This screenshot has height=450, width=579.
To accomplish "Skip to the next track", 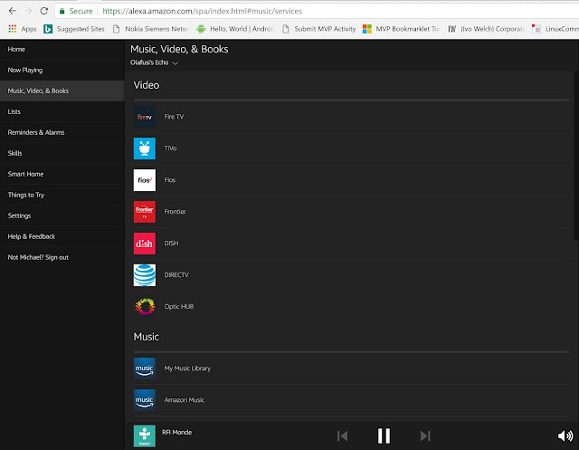I will click(425, 436).
